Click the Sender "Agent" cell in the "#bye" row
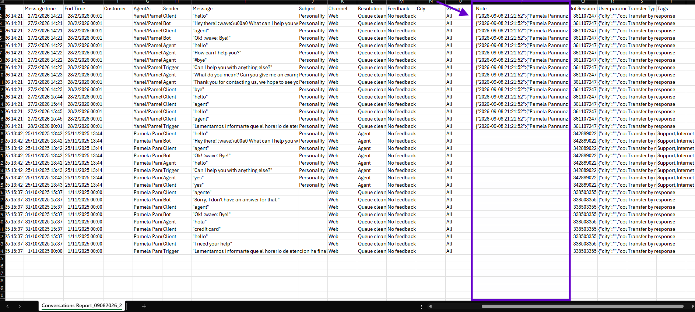The height and width of the screenshot is (312, 695). (177, 60)
